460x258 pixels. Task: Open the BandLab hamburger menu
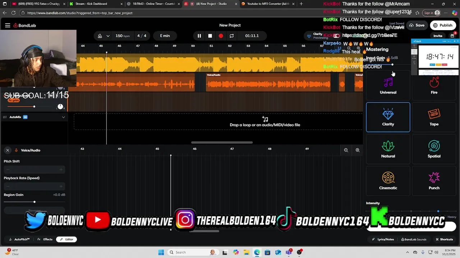(x=8, y=25)
